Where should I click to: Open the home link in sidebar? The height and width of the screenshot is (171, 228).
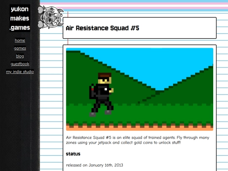point(20,40)
